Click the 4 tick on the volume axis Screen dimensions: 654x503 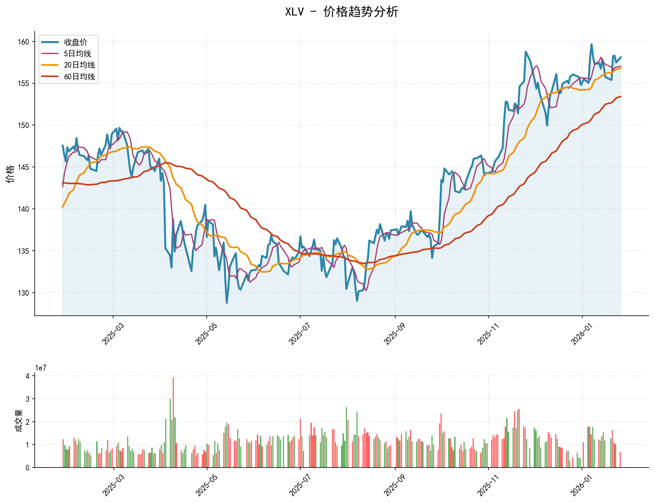point(28,376)
